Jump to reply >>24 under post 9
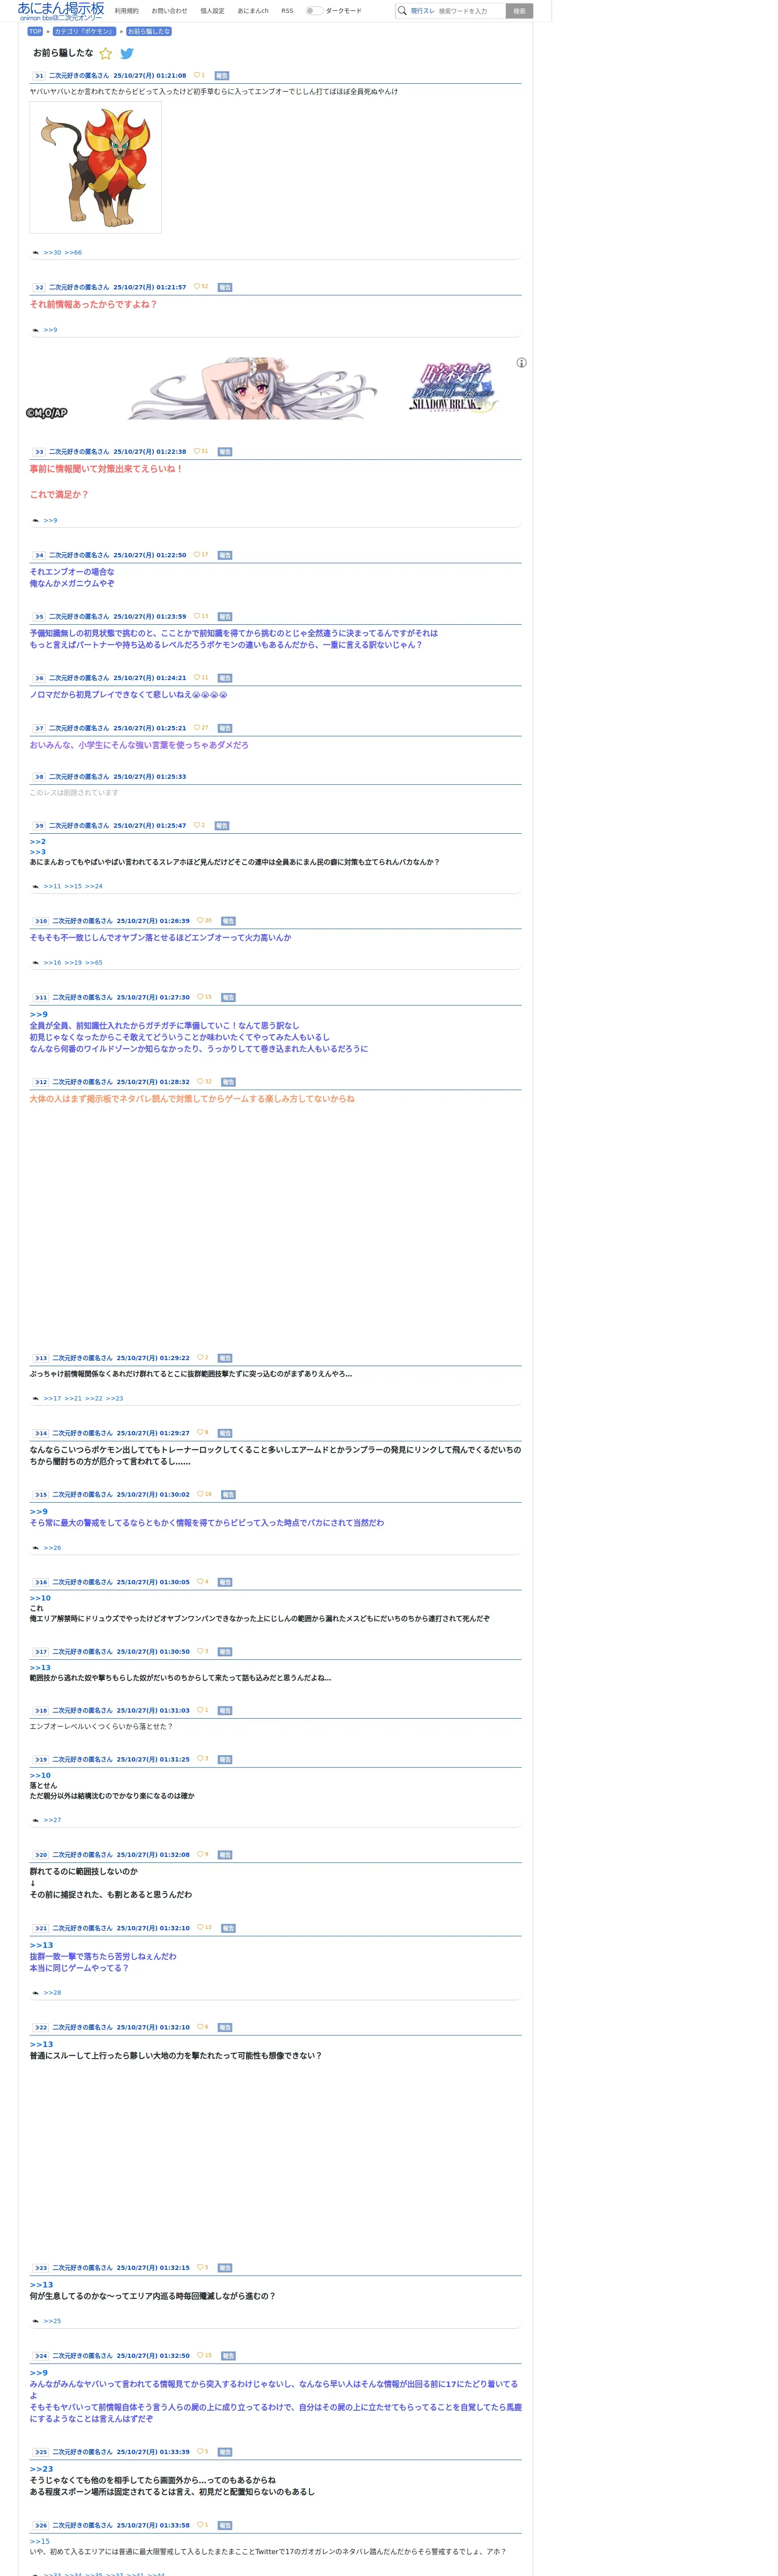 click(x=93, y=886)
